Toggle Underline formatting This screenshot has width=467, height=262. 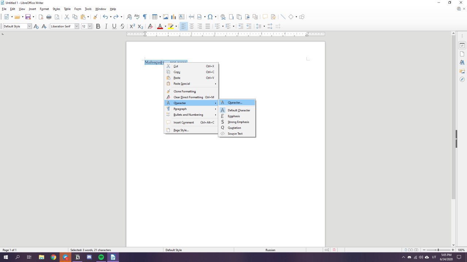tap(114, 26)
